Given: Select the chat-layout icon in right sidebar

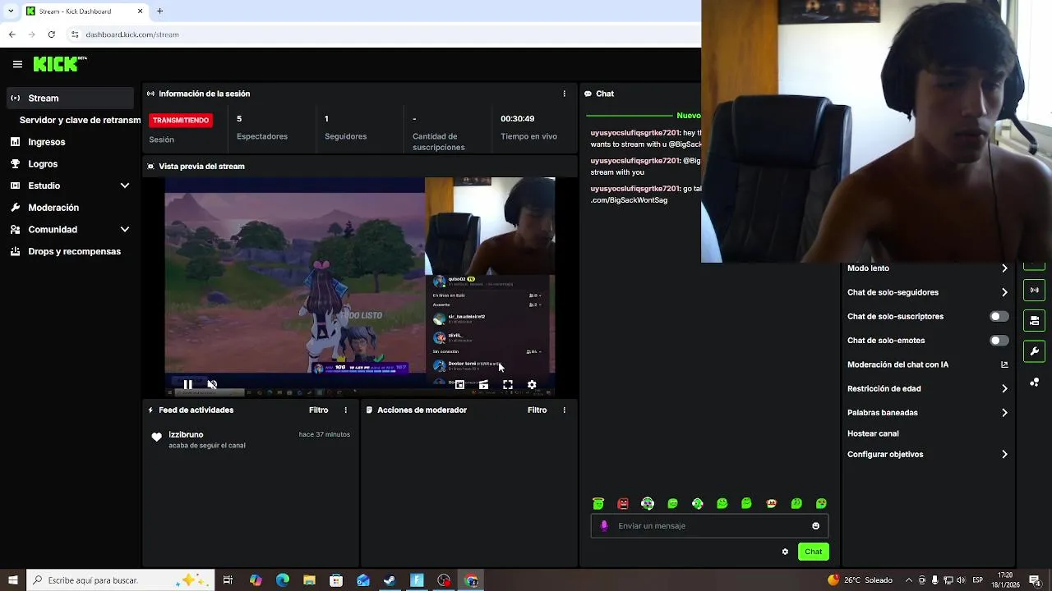Looking at the screenshot, I should pos(1034,320).
